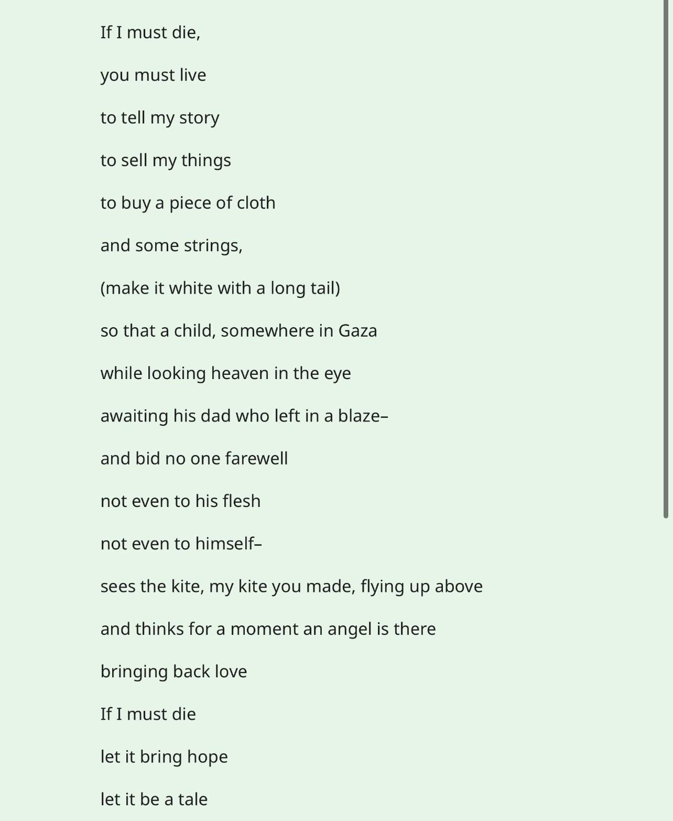
Task: Click the word 'Gaza' in the poem
Action: tap(357, 331)
